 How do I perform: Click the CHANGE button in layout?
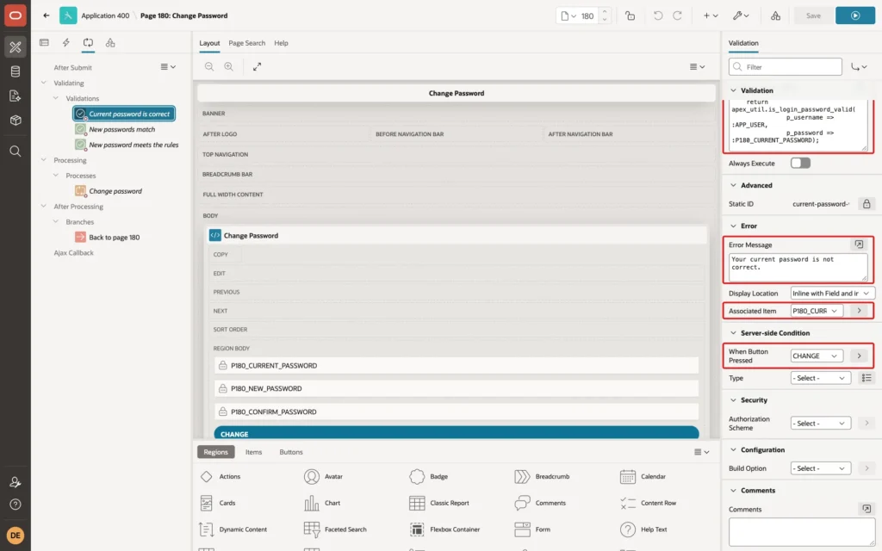point(457,433)
